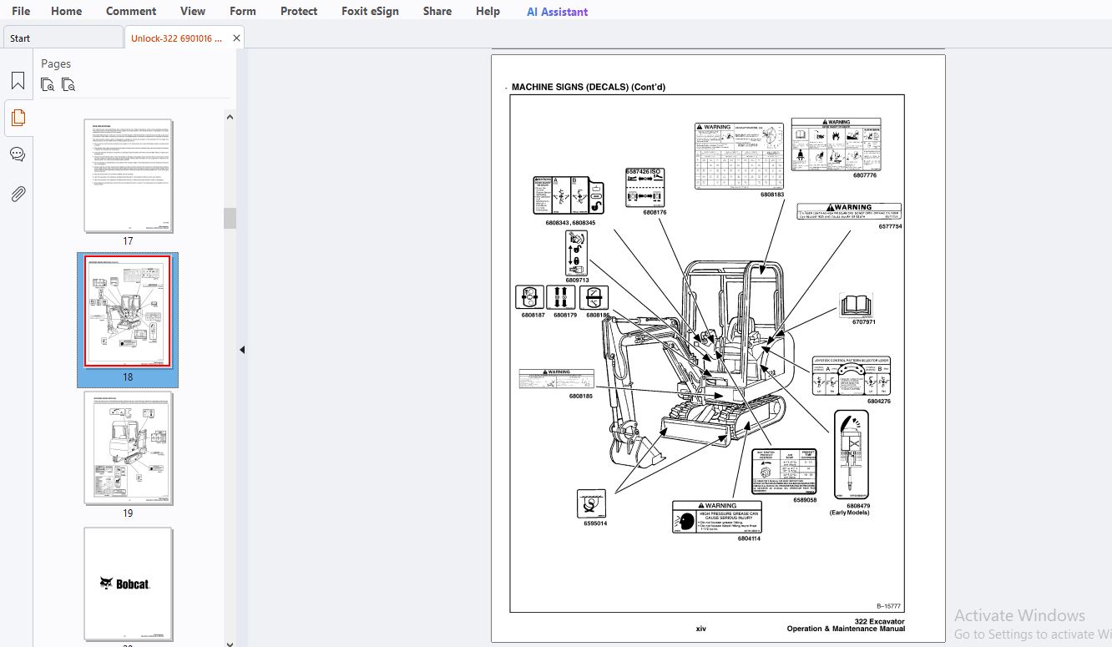Screen dimensions: 1112x647
Task: Click decal number 6808183 label
Action: tap(772, 194)
